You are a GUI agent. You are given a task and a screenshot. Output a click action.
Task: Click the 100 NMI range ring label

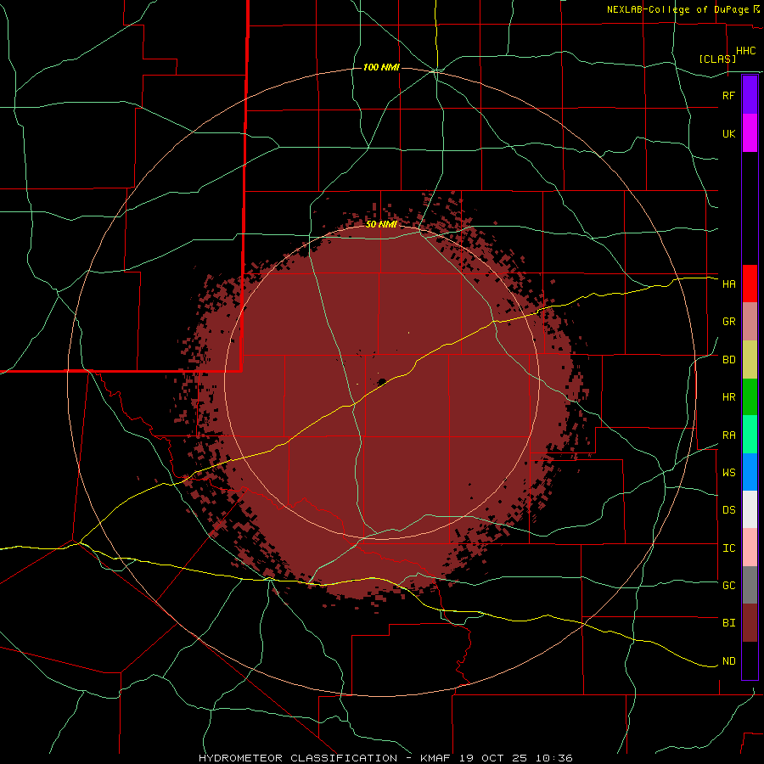(x=381, y=67)
